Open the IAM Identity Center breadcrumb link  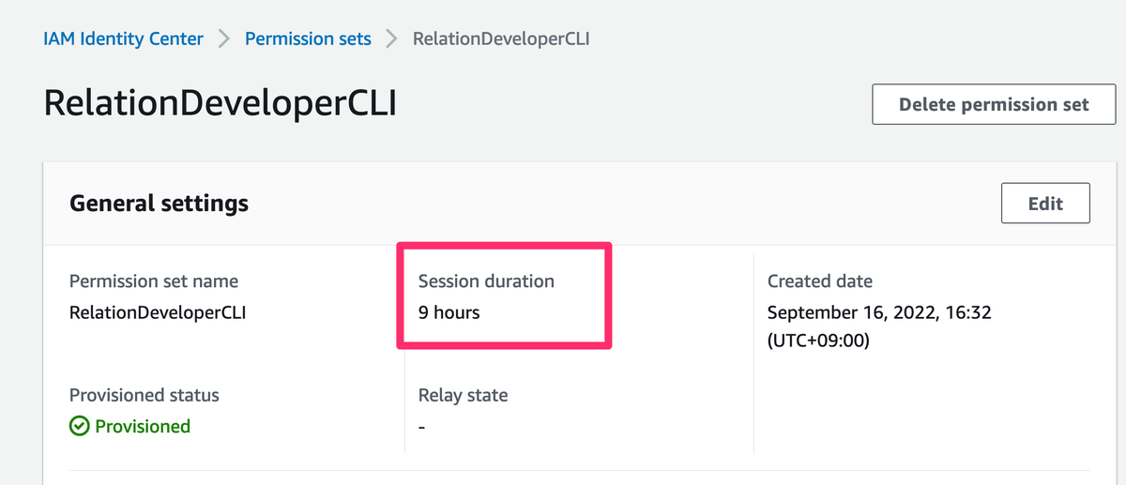tap(123, 39)
